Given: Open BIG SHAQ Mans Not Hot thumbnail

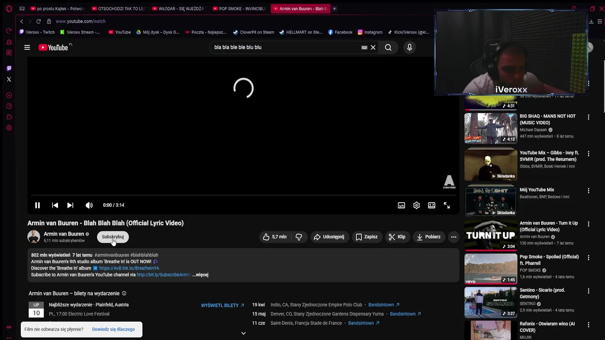Looking at the screenshot, I should 491,128.
